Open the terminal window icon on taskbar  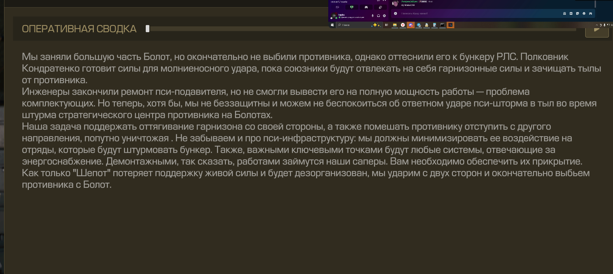[x=442, y=25]
